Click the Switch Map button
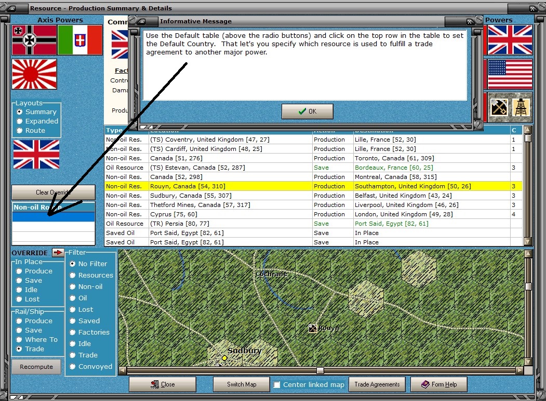Viewport: 546px width, 401px height. pyautogui.click(x=242, y=384)
